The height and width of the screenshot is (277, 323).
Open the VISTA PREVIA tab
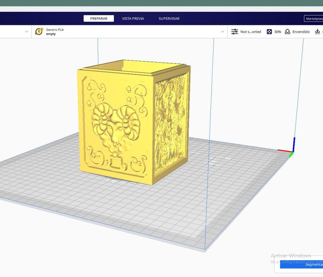coord(133,19)
